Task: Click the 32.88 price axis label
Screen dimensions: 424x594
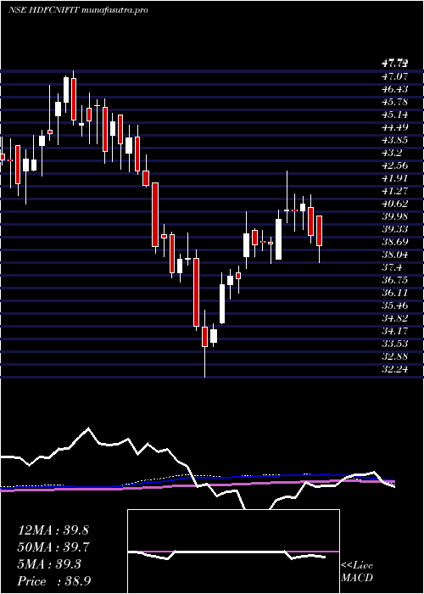Action: 395,356
